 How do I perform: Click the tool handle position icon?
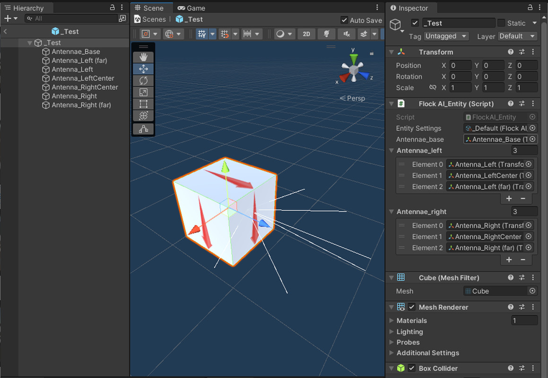click(x=146, y=34)
